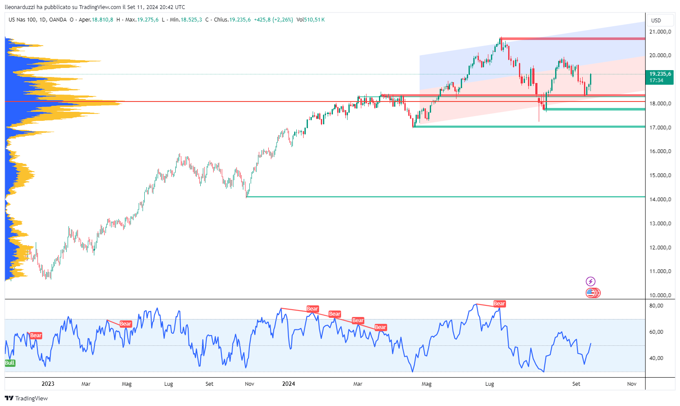Click the 2024 label on time axis

(x=289, y=384)
